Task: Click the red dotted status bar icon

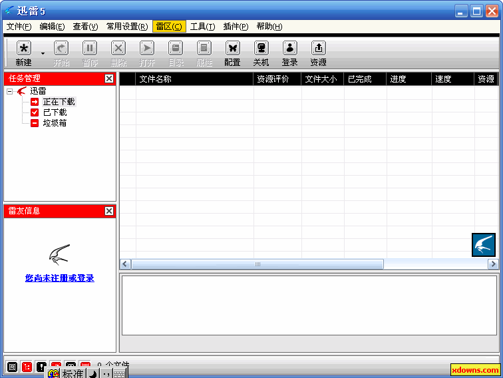Action: 27,367
